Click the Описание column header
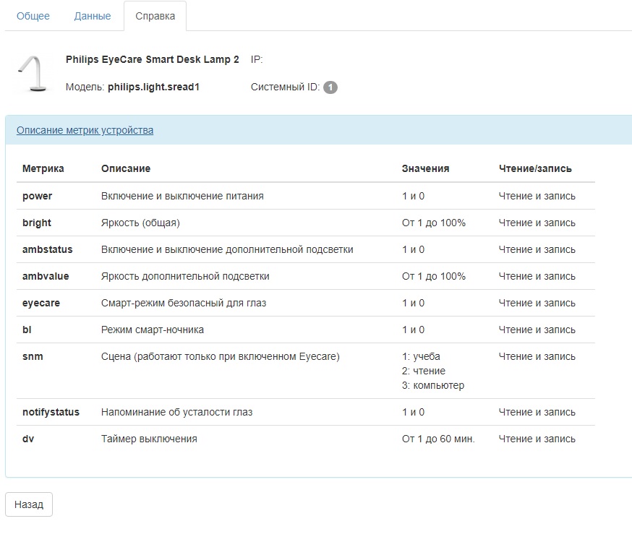The width and height of the screenshot is (632, 542). pyautogui.click(x=126, y=168)
